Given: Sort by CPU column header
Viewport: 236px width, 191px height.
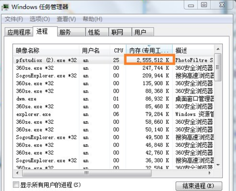Looking at the screenshot, I should pos(118,50).
